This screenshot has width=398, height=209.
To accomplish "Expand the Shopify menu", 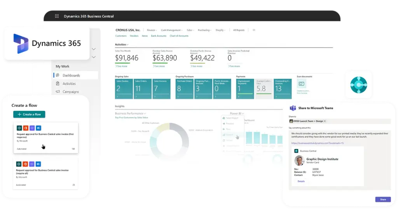I will click(220, 30).
